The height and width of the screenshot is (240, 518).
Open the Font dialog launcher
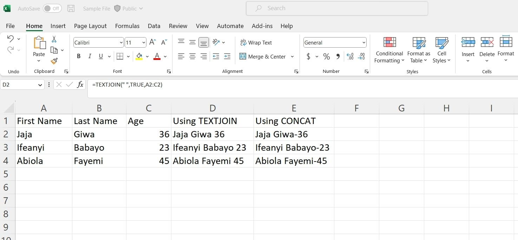point(169,71)
